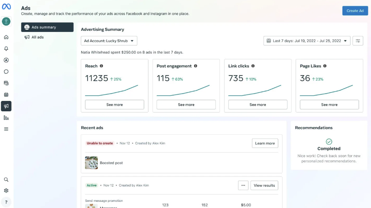The width and height of the screenshot is (371, 208).
Task: Open All tools hamburger menu
Action: click(6, 129)
